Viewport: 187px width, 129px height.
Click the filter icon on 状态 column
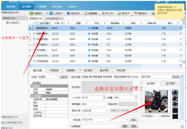pyautogui.click(x=105, y=23)
